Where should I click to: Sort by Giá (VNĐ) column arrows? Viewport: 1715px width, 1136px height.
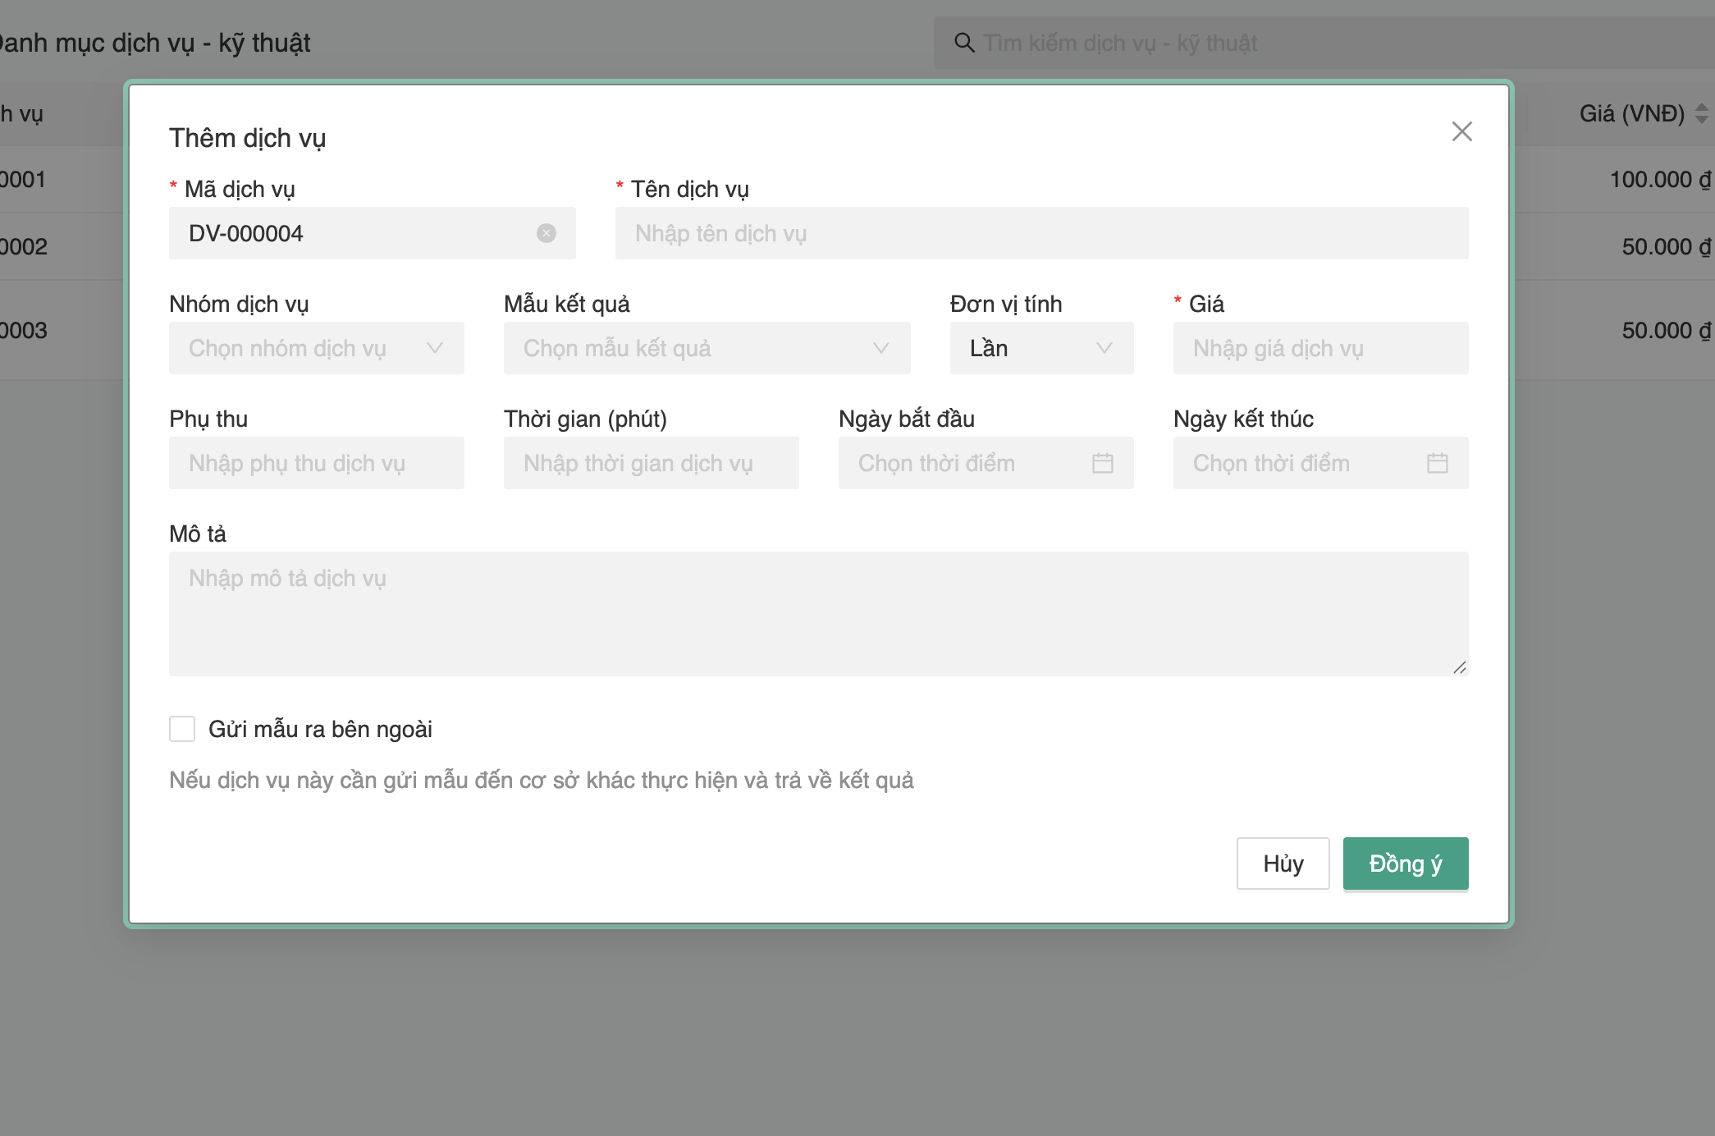[x=1701, y=113]
